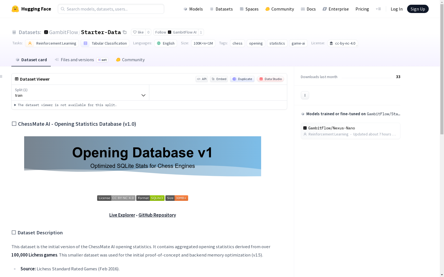Select the game-ai tag
This screenshot has height=277, width=444.
coord(298,43)
